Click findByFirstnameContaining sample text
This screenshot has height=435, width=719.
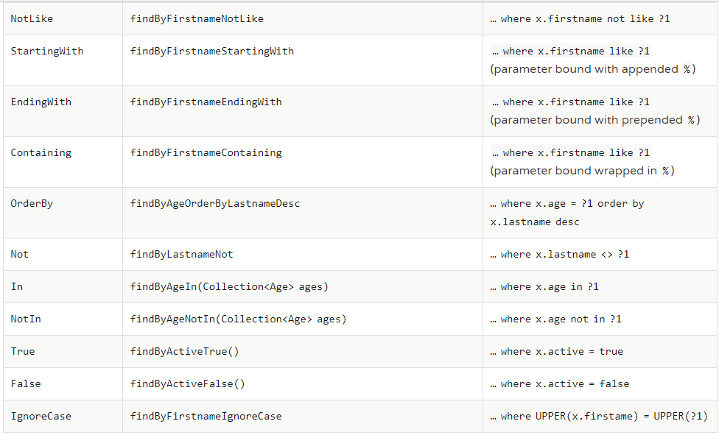point(206,152)
